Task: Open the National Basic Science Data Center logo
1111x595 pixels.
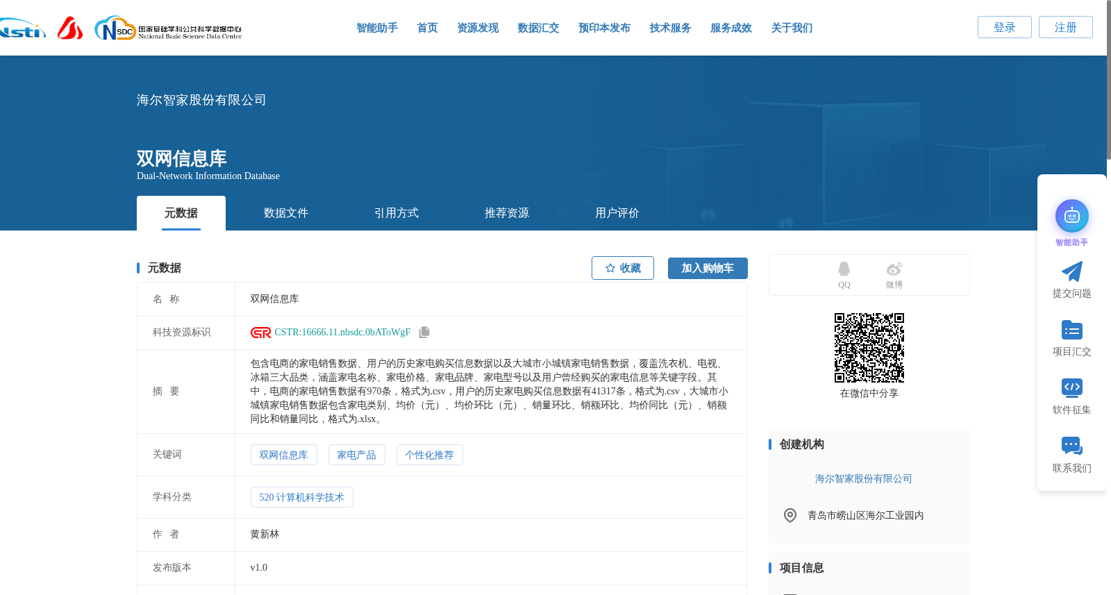Action: point(168,28)
